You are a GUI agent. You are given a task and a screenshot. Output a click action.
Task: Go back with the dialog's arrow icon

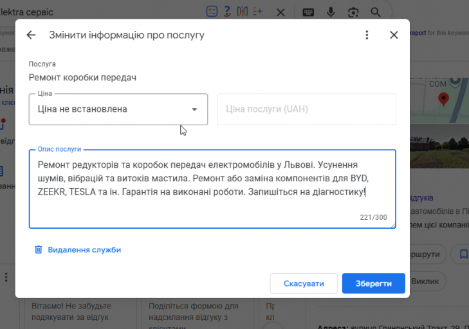tap(31, 35)
